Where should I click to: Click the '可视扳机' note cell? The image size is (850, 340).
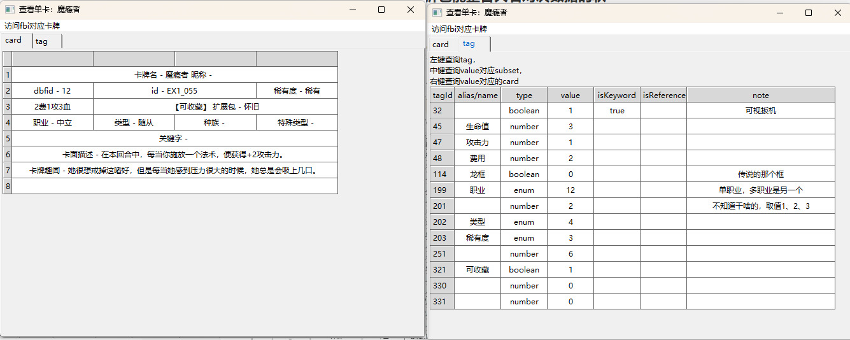point(761,111)
